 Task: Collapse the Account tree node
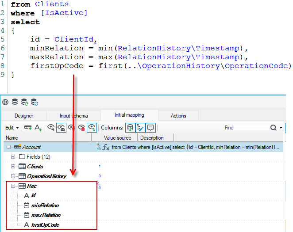[x=8, y=147]
